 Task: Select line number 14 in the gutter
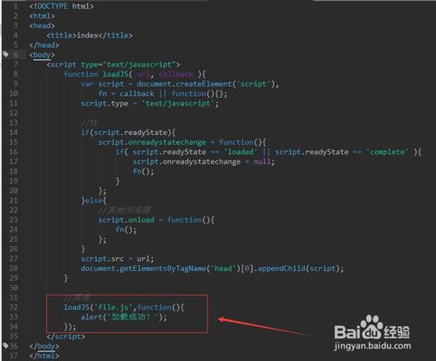[14, 133]
